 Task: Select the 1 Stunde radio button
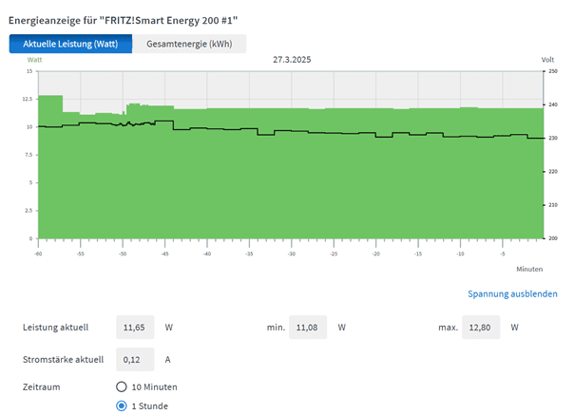122,406
